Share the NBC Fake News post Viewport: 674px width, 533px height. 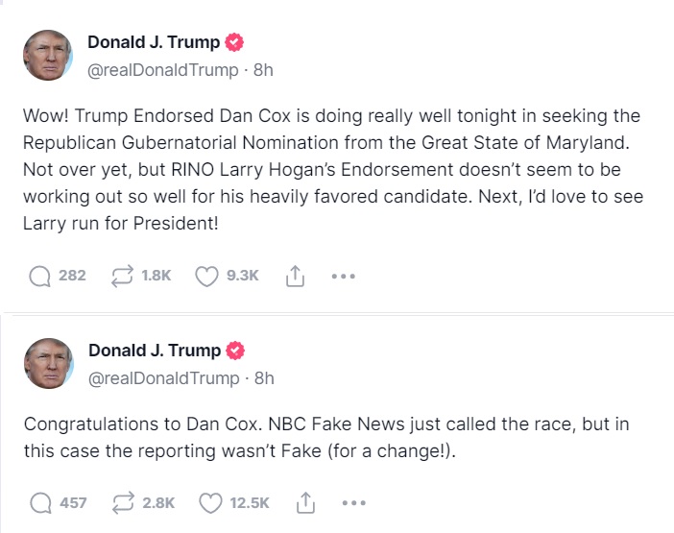pyautogui.click(x=305, y=502)
